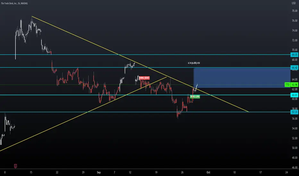Viewport: 299px width, 176px height.
Task: Click the USD currency label
Action: pos(294,3)
